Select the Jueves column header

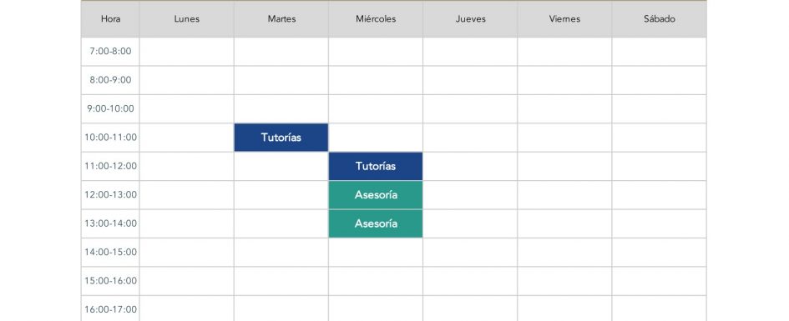(470, 19)
